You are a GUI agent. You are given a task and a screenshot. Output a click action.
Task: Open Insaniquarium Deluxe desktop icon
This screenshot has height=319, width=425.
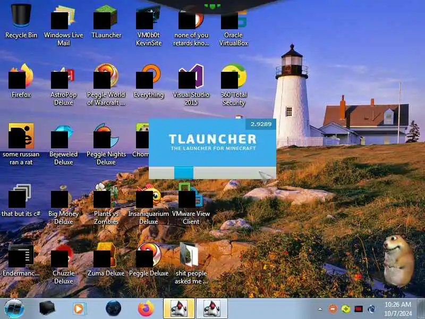click(x=149, y=204)
